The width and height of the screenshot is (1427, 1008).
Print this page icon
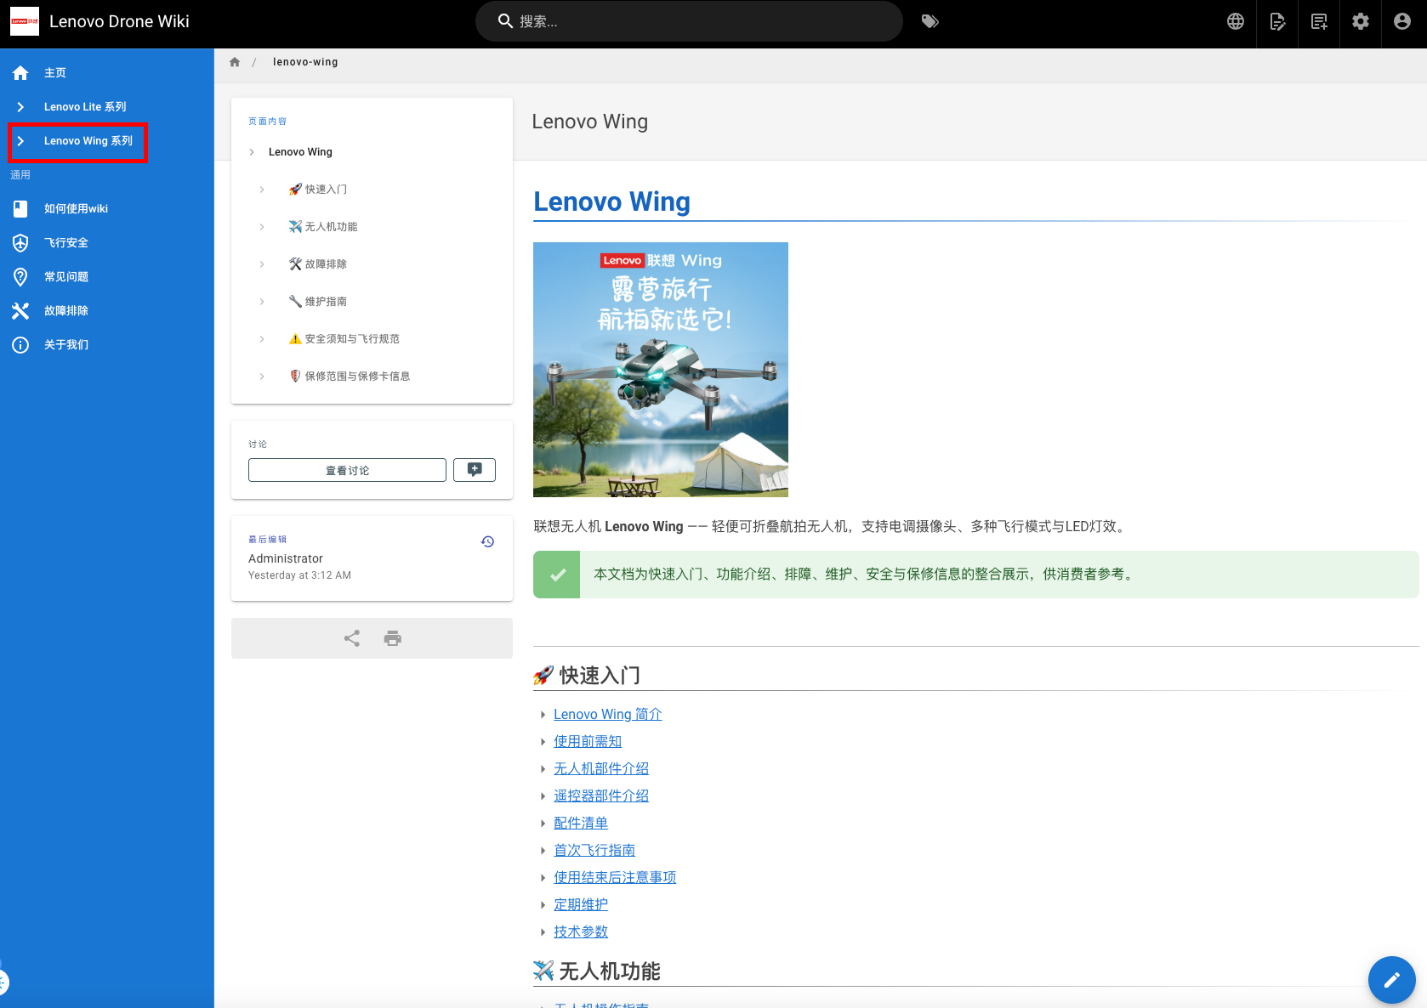(x=393, y=638)
